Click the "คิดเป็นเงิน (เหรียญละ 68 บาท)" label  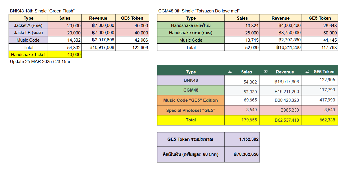tap(191, 154)
